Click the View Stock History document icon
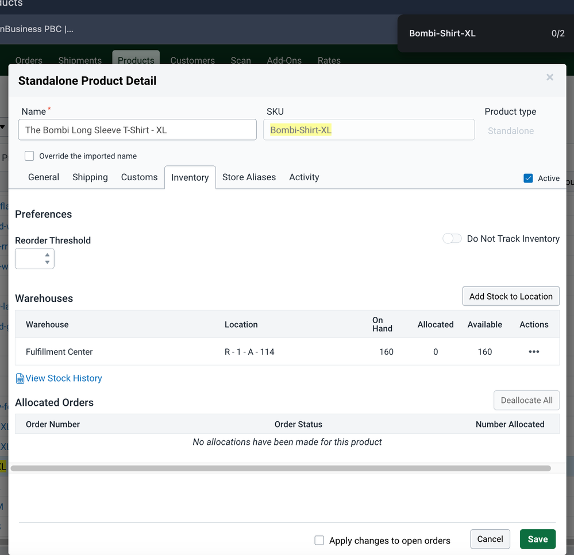This screenshot has height=555, width=574. (20, 378)
